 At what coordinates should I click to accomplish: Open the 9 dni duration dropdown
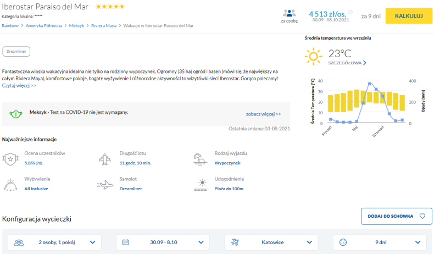pyautogui.click(x=380, y=242)
